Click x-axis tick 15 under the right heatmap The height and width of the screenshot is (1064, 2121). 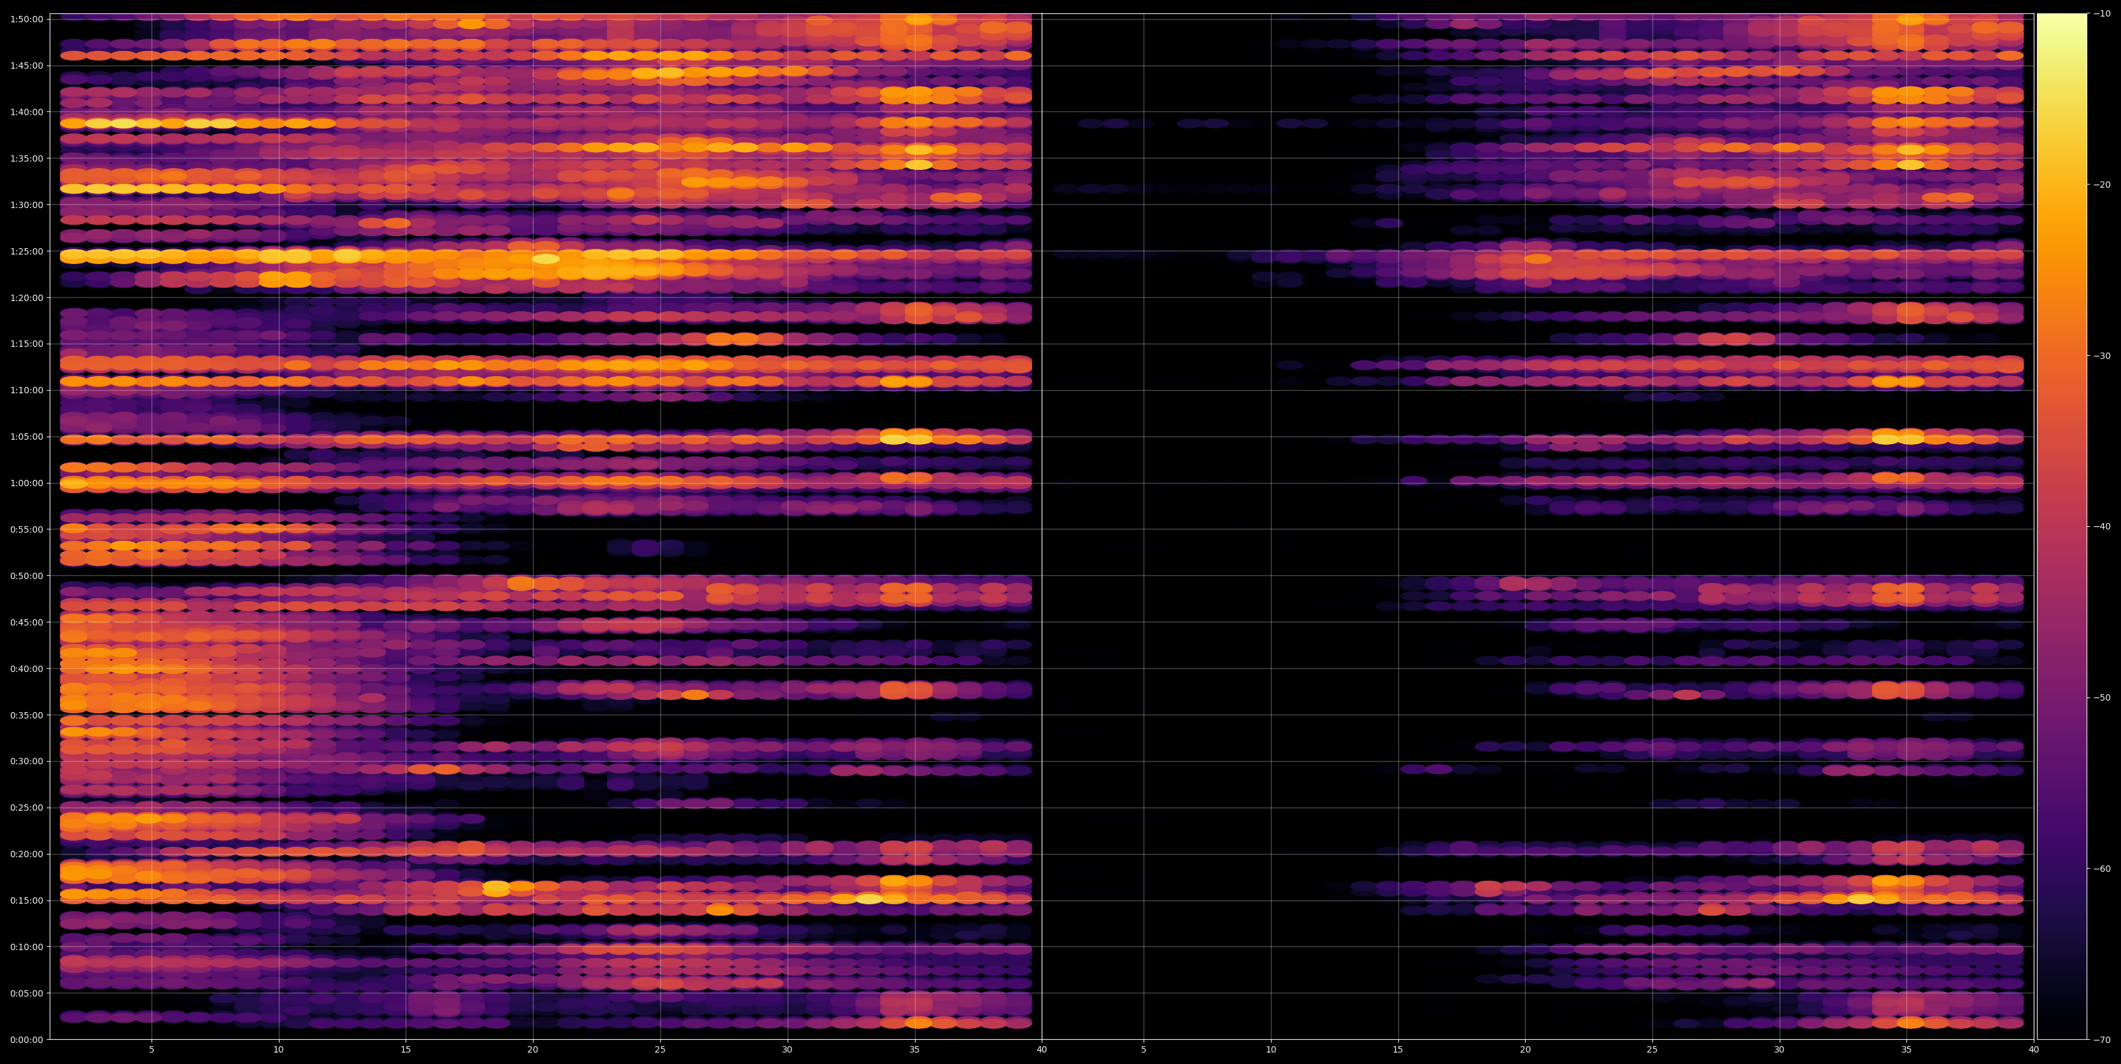click(1398, 1050)
